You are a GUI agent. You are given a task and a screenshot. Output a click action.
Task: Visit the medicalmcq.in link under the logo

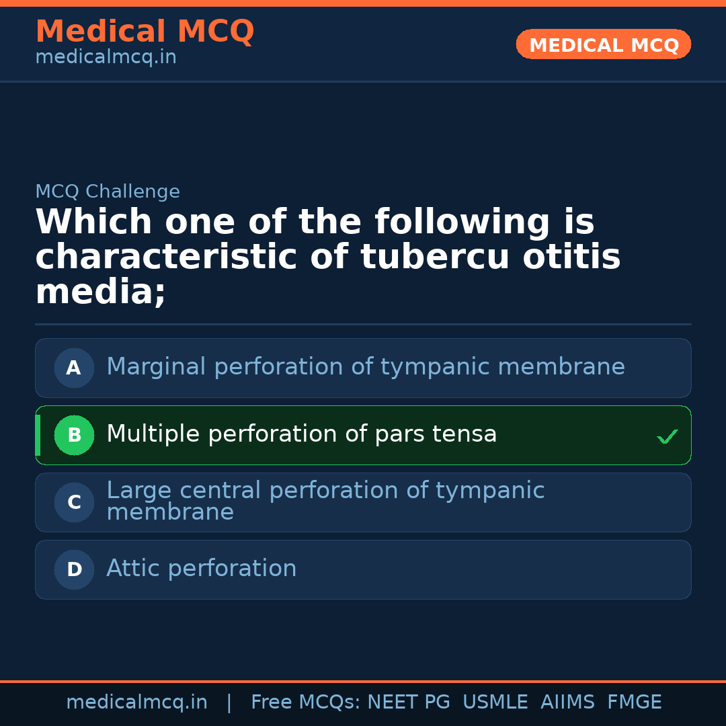point(105,56)
